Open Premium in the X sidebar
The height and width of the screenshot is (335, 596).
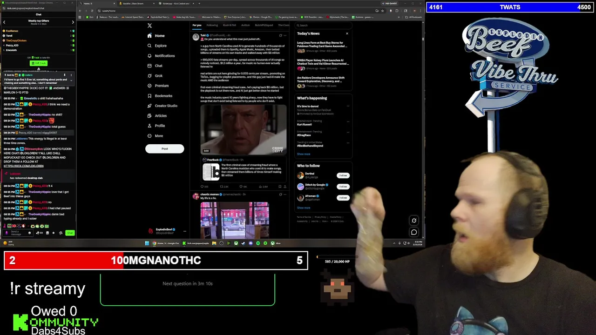pos(158,86)
